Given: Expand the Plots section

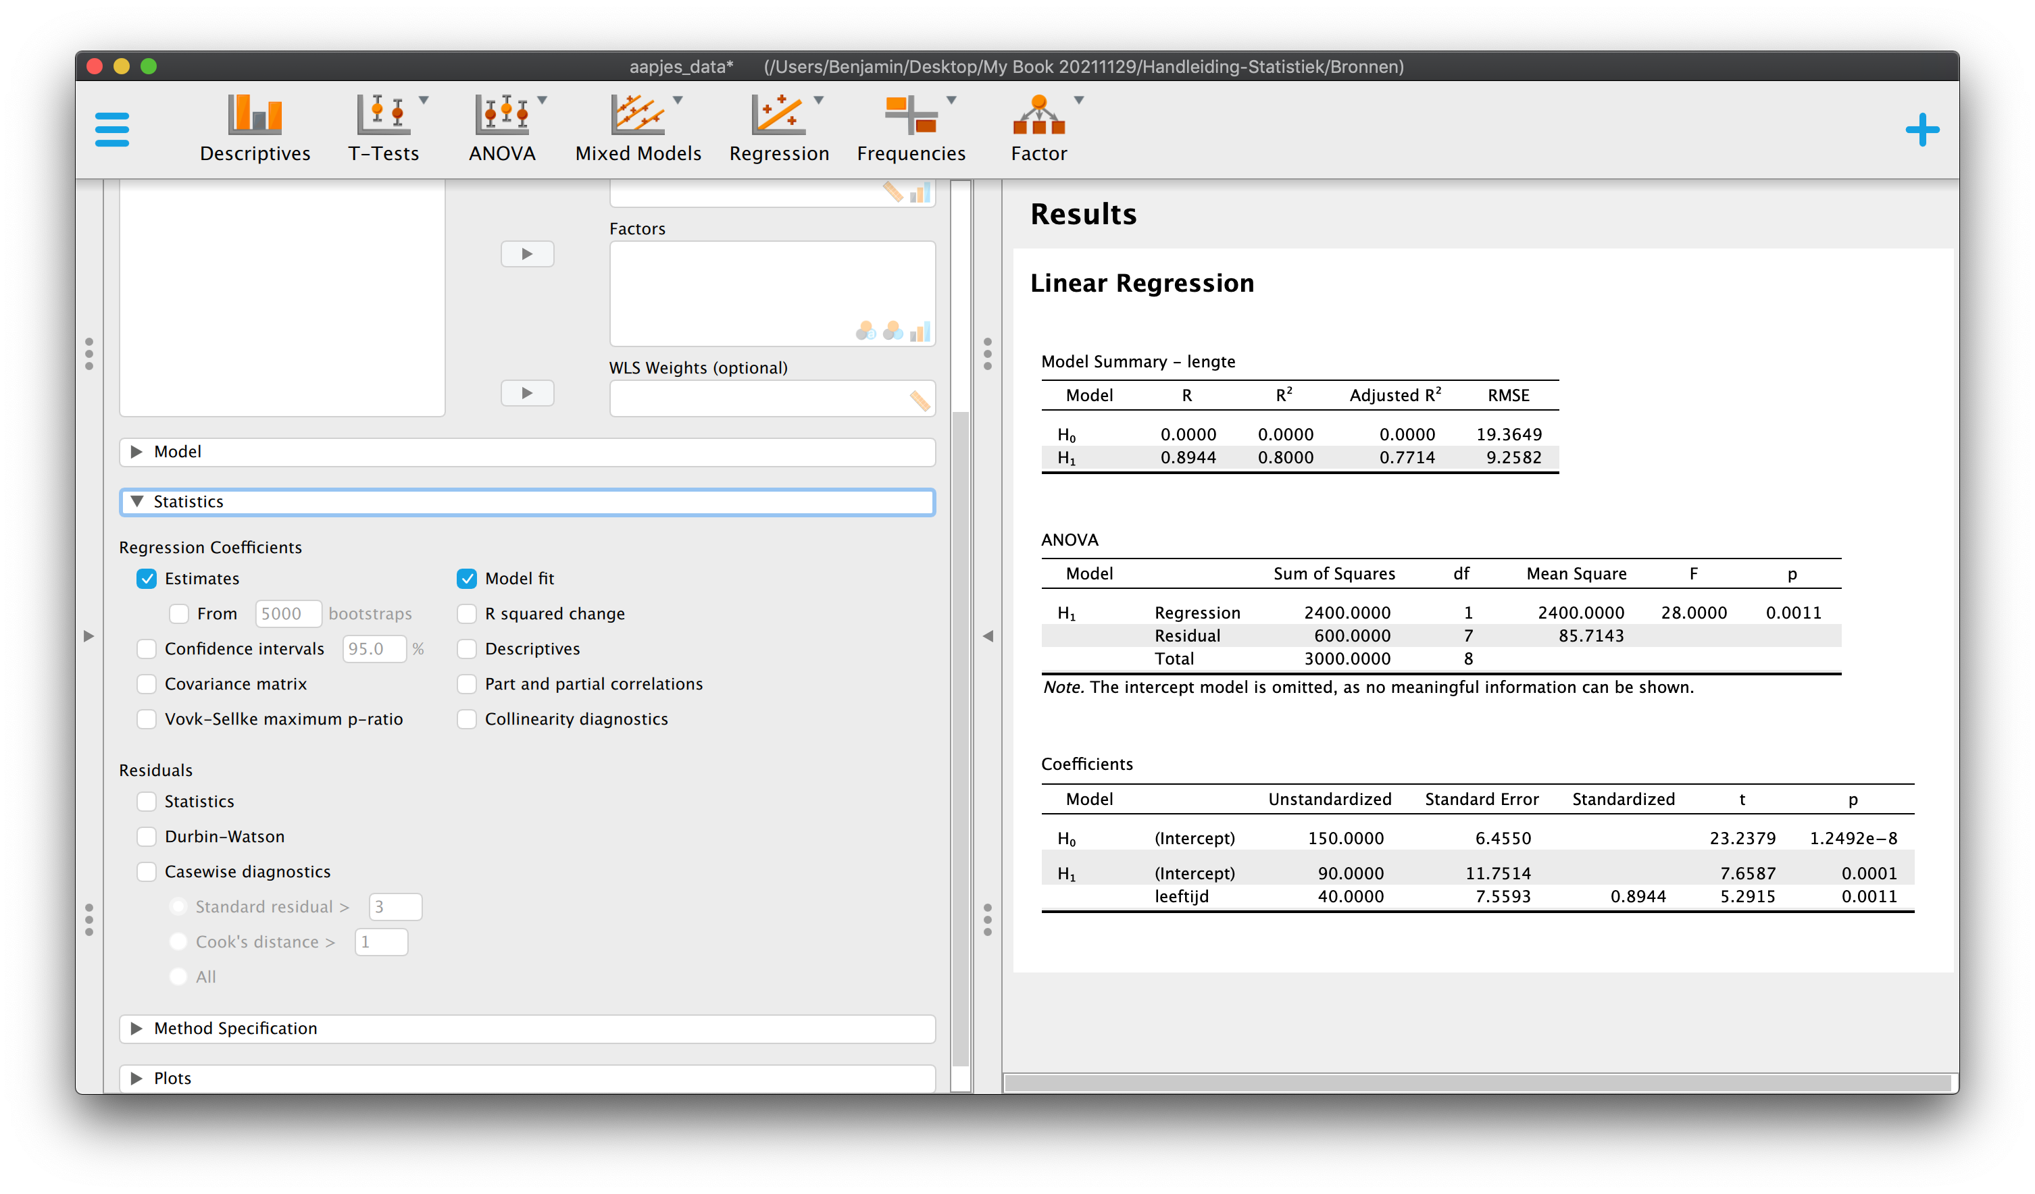Looking at the screenshot, I should (x=527, y=1079).
